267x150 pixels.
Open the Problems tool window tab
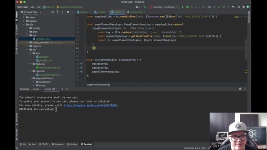(58, 144)
